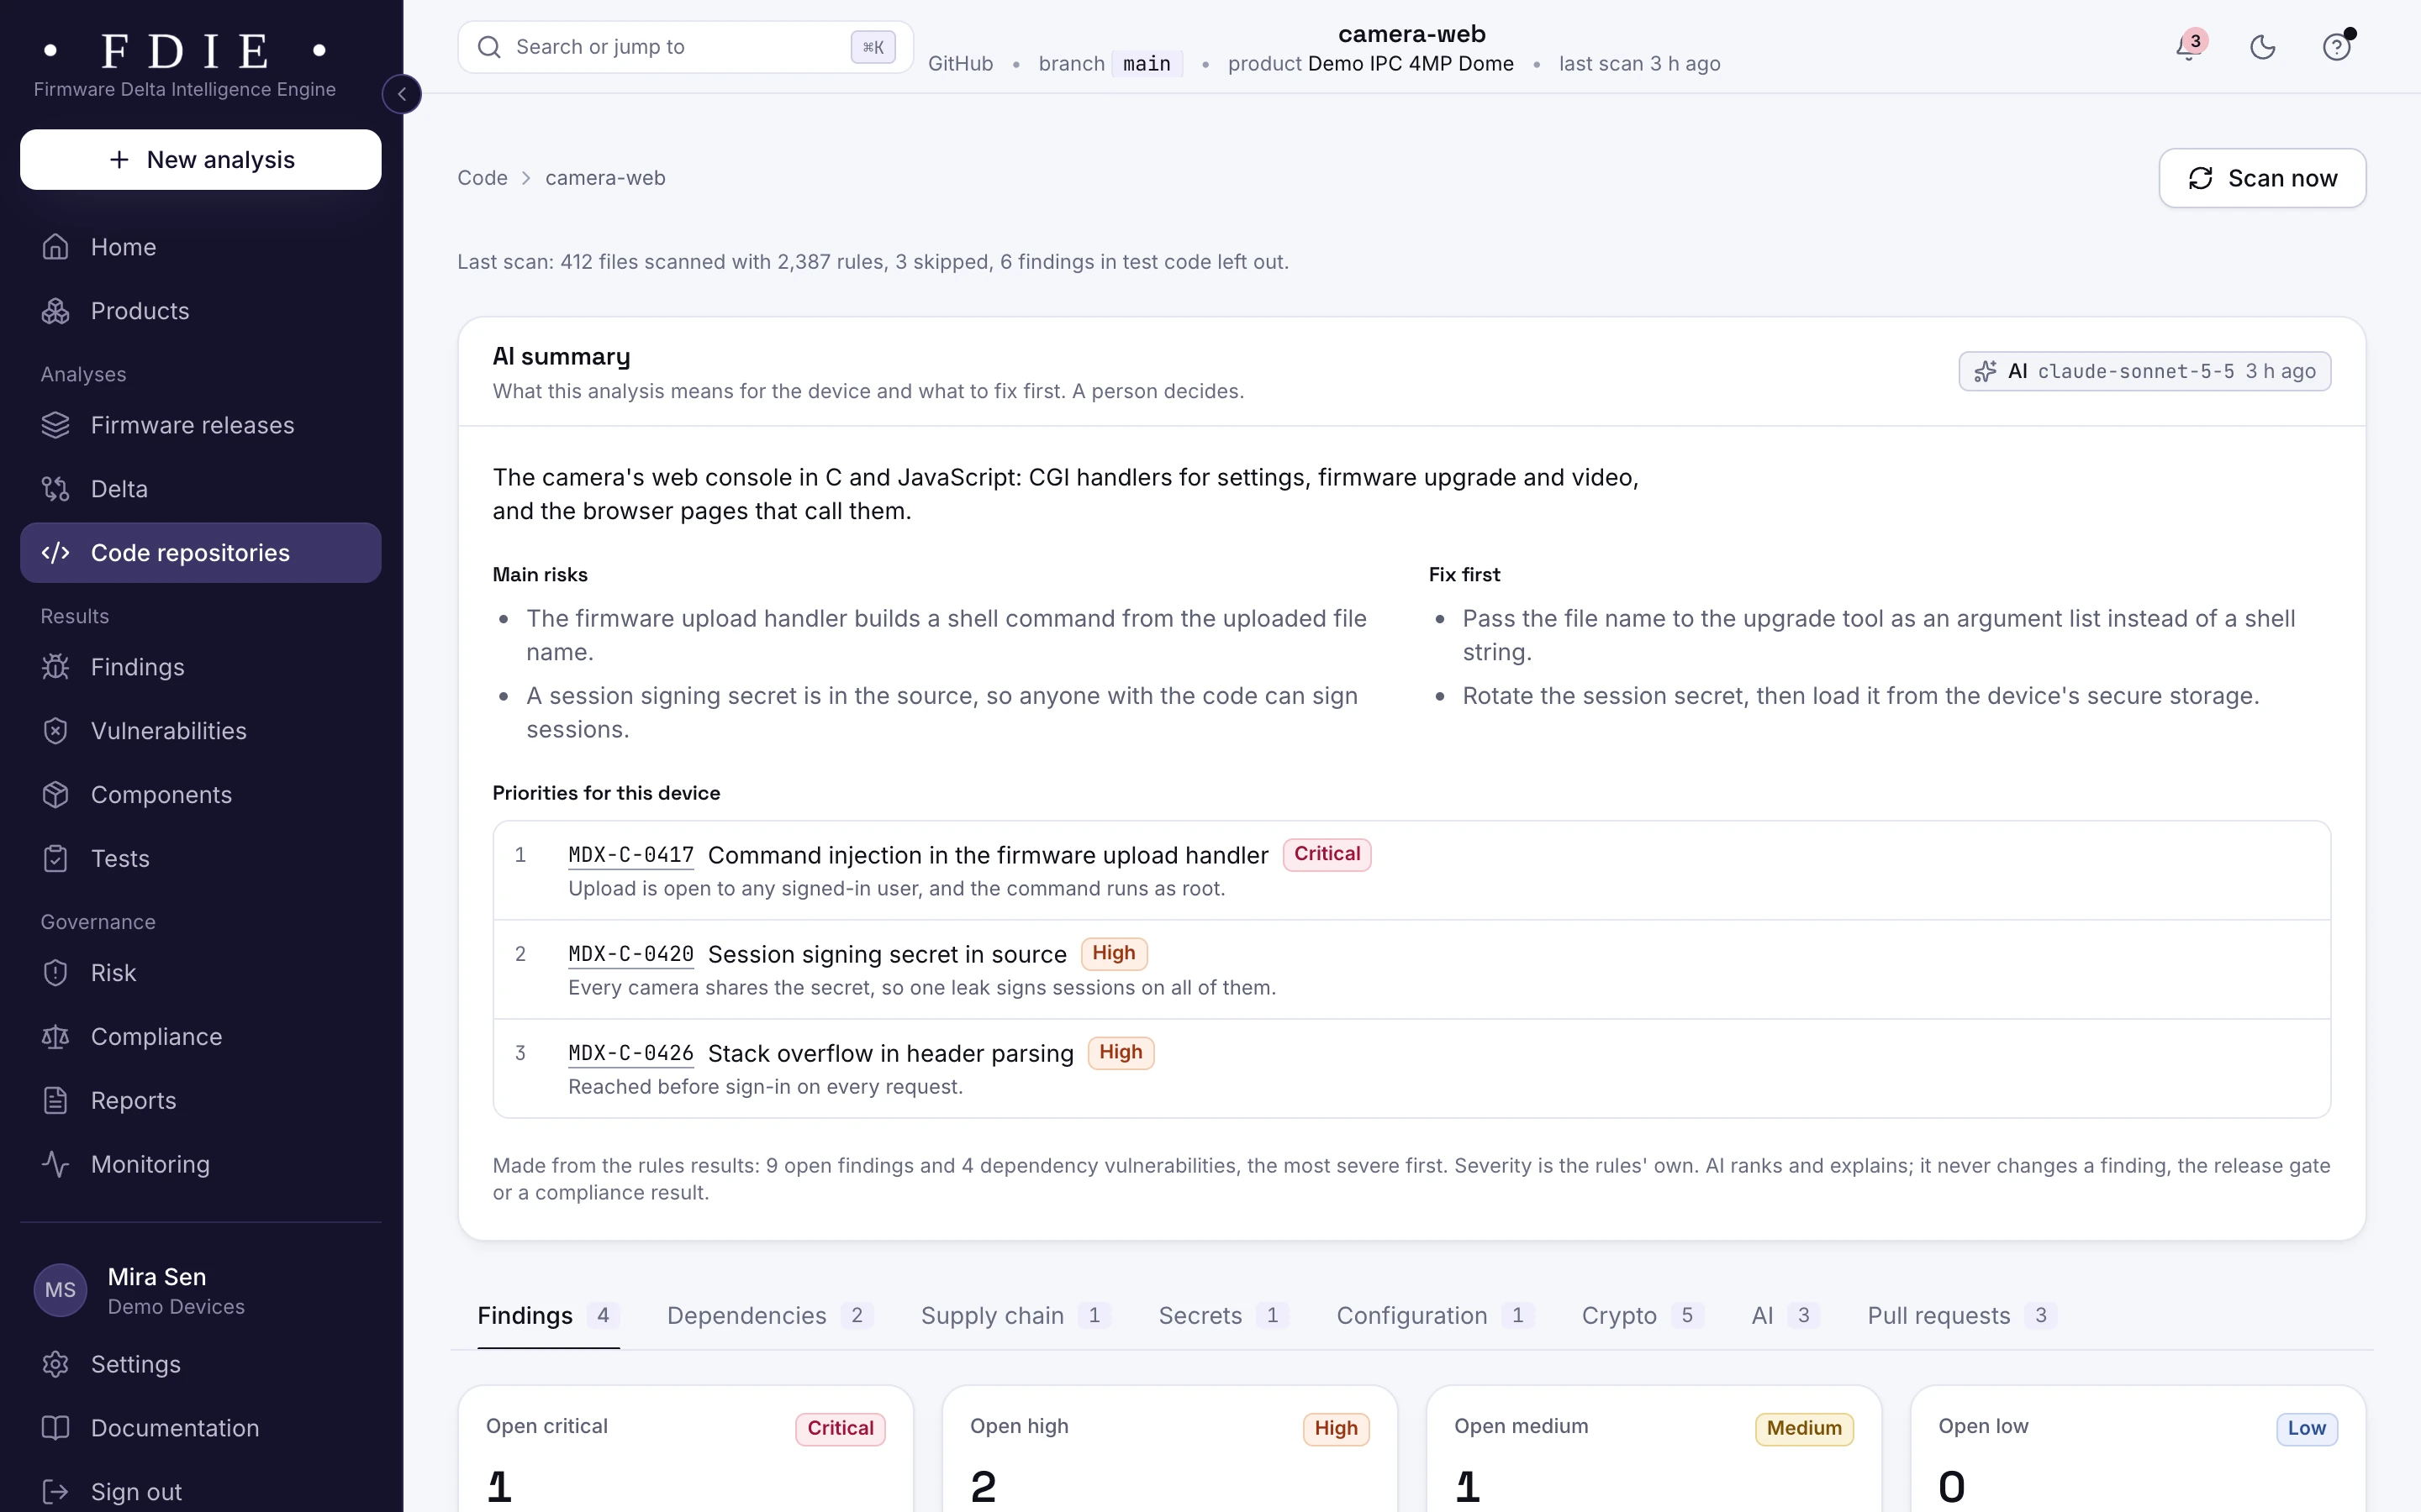2421x1512 pixels.
Task: Click the Mira Sen user profile
Action: click(x=200, y=1290)
